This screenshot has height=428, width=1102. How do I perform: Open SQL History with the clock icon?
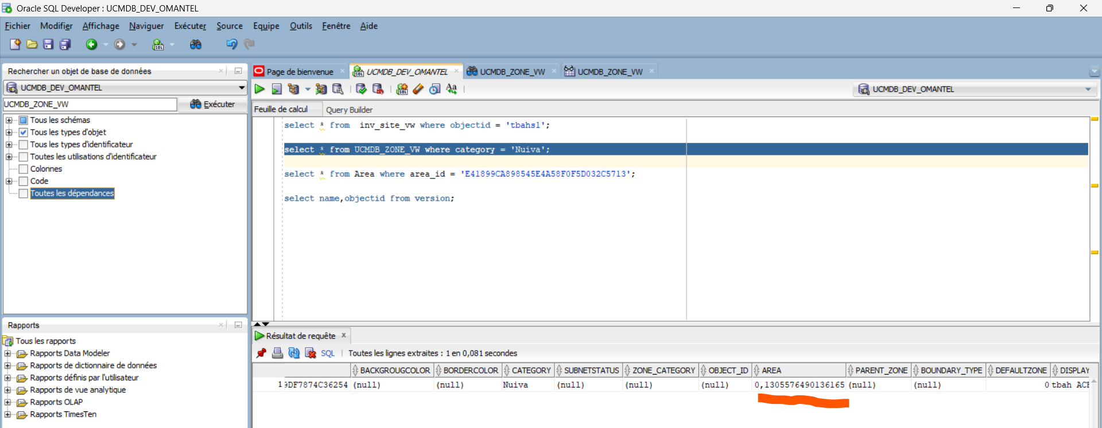tap(435, 89)
